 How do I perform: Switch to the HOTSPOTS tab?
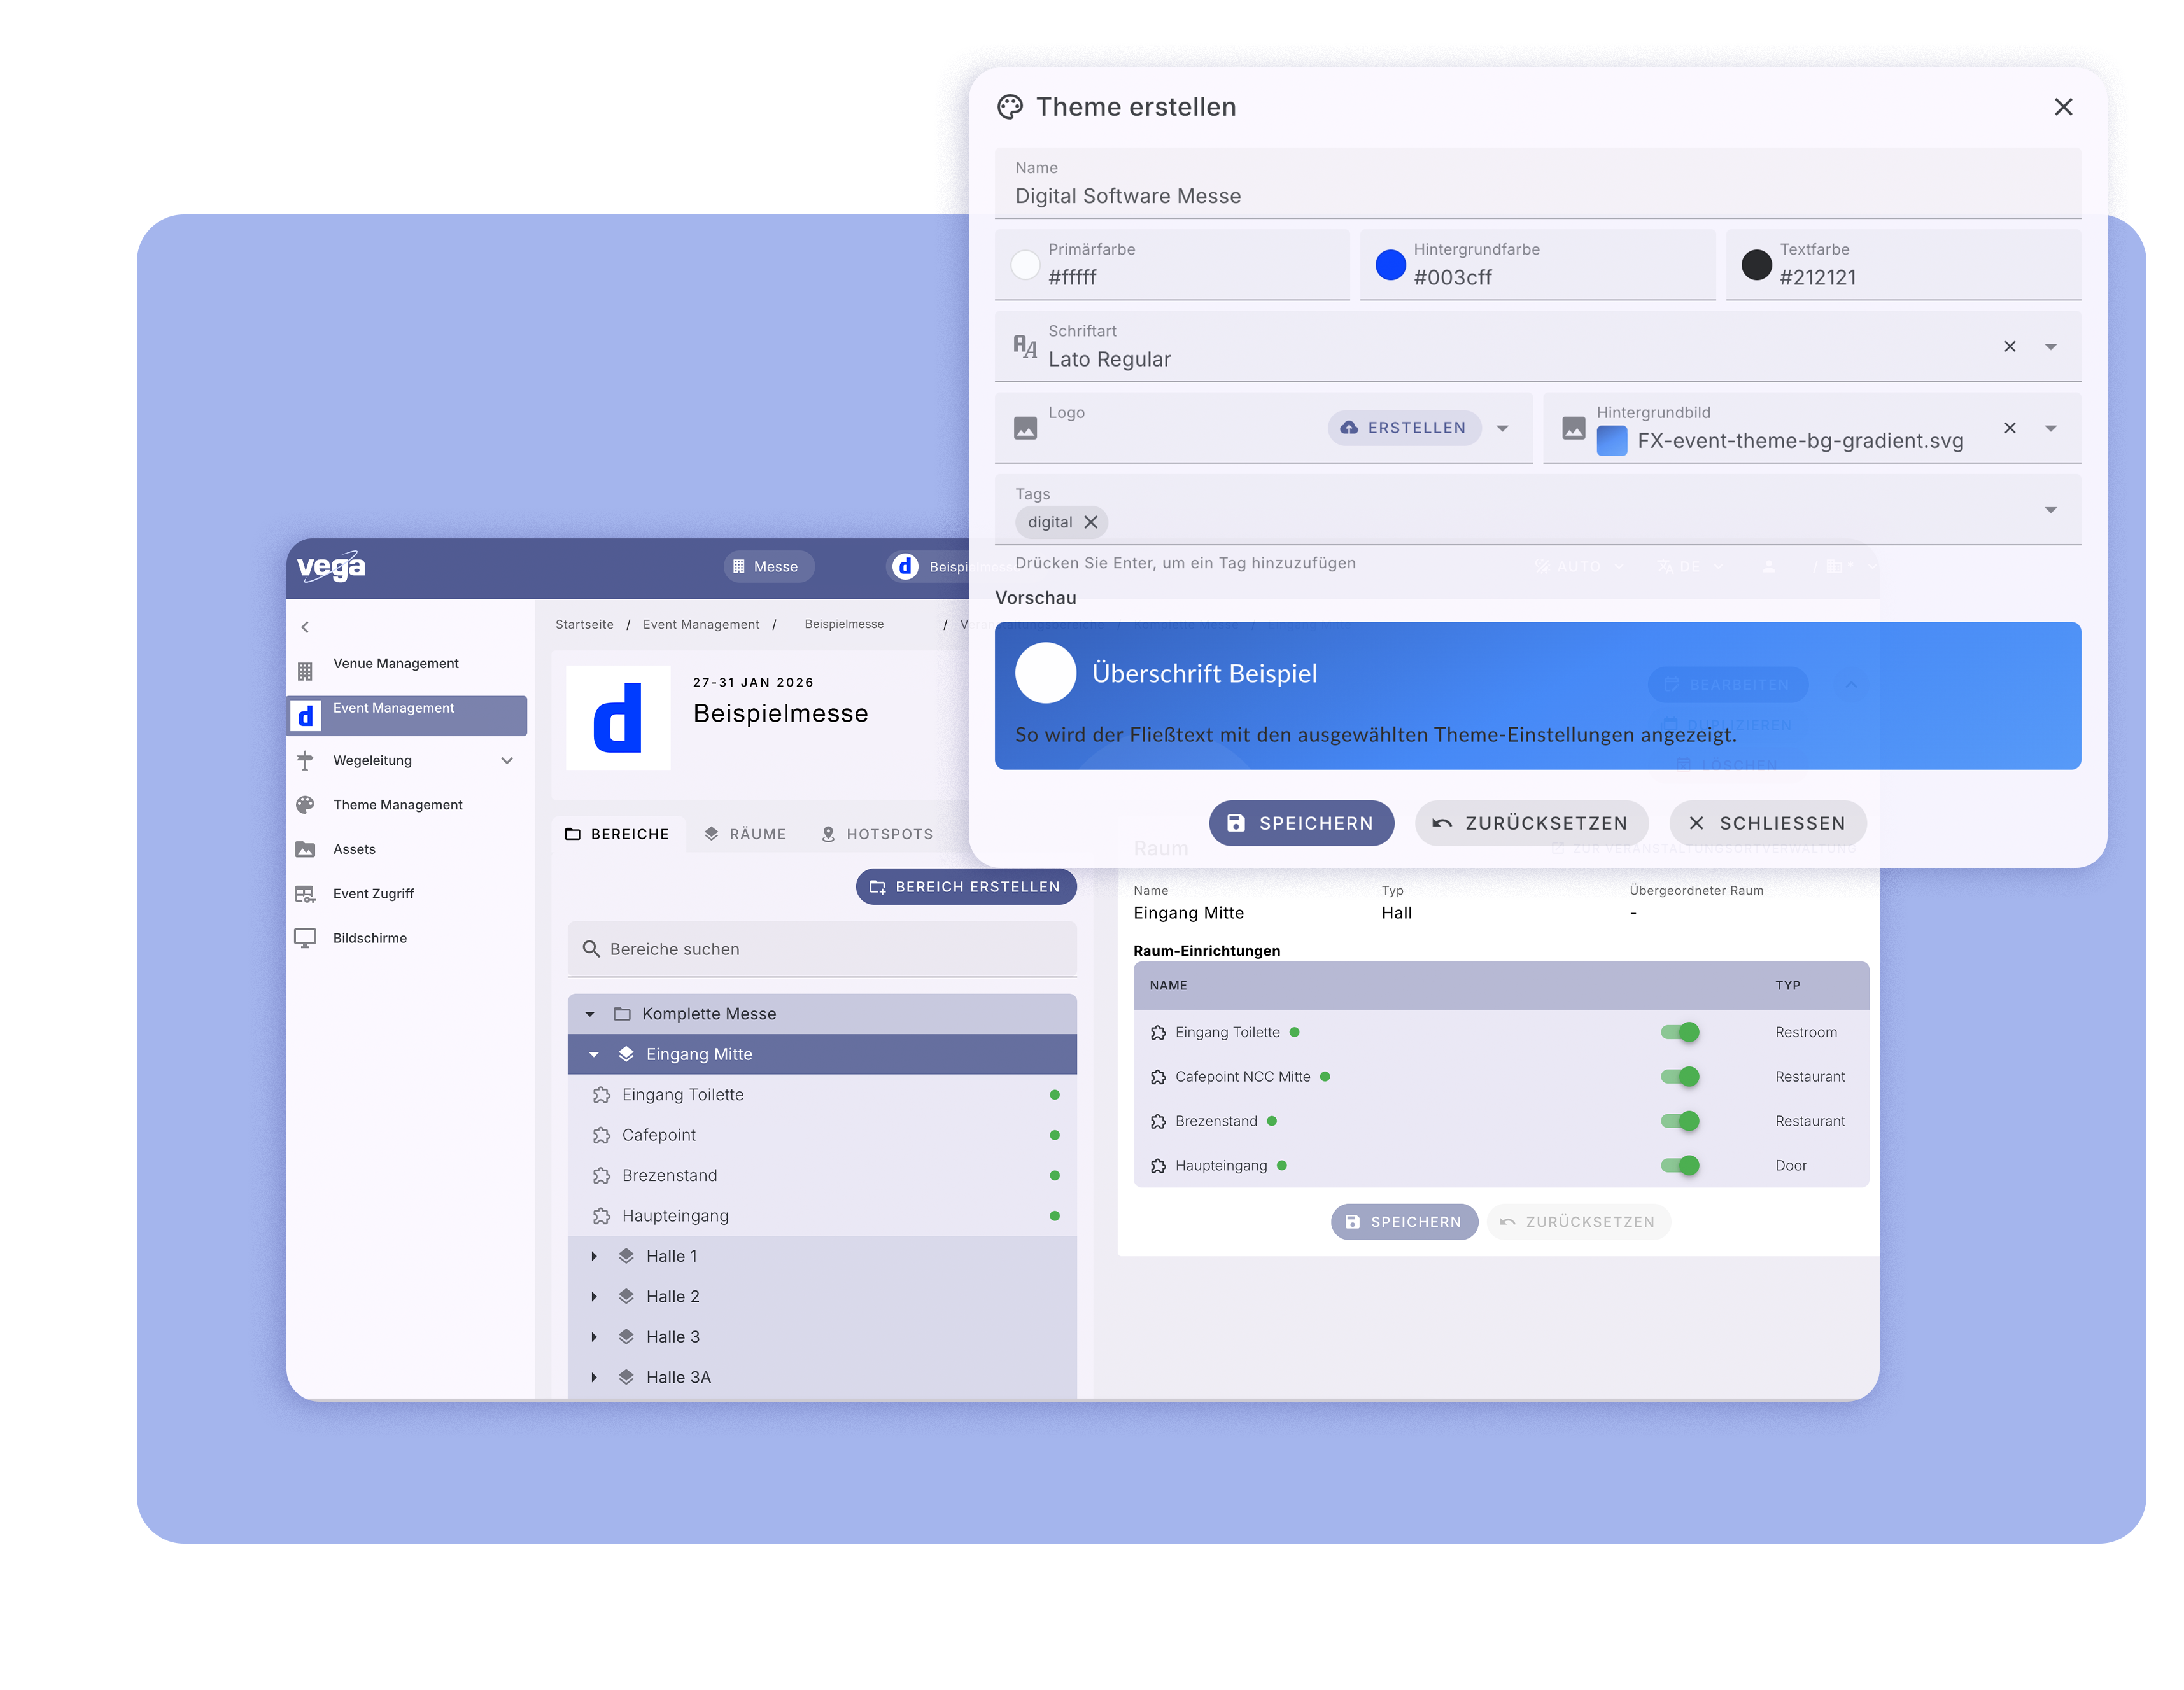pos(877,835)
